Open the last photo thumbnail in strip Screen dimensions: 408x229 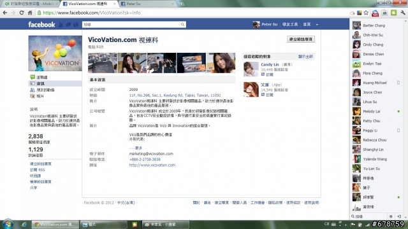(x=221, y=63)
